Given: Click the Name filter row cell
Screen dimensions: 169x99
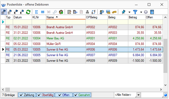Looking at the screenshot, I should tap(66, 22).
